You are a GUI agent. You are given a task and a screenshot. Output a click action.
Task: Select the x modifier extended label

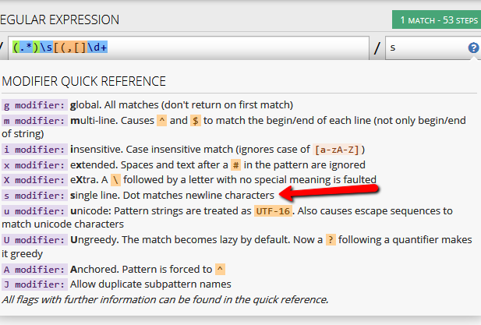click(34, 165)
